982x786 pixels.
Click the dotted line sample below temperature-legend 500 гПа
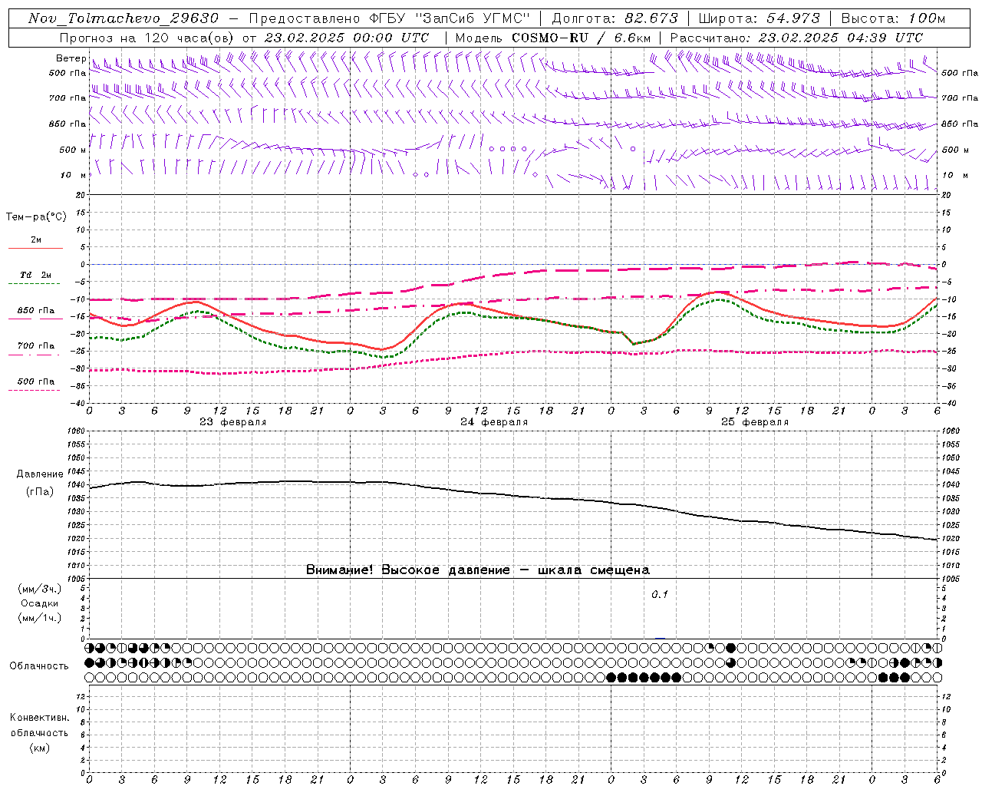tap(35, 390)
